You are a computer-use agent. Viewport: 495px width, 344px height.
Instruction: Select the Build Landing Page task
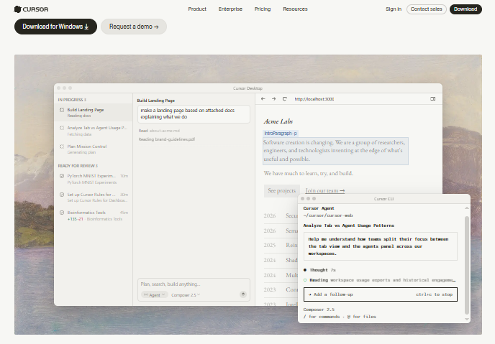(94, 113)
